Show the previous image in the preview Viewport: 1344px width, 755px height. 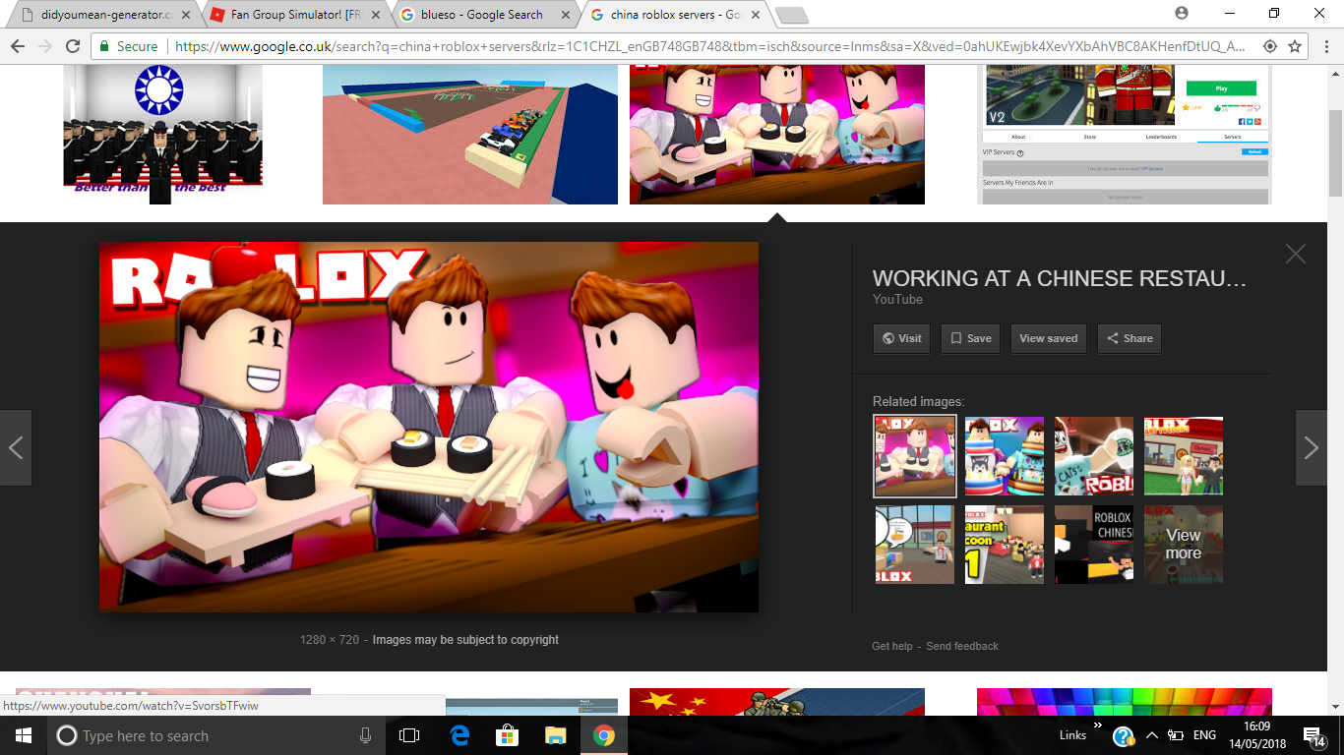[x=16, y=448]
